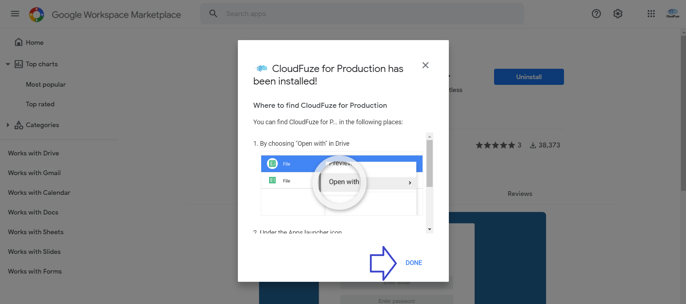The height and width of the screenshot is (304, 686).
Task: Click the download count icon
Action: (533, 145)
